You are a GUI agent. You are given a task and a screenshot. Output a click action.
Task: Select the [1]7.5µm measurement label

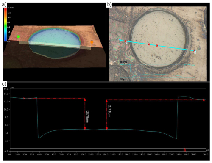pyautogui.click(x=109, y=111)
